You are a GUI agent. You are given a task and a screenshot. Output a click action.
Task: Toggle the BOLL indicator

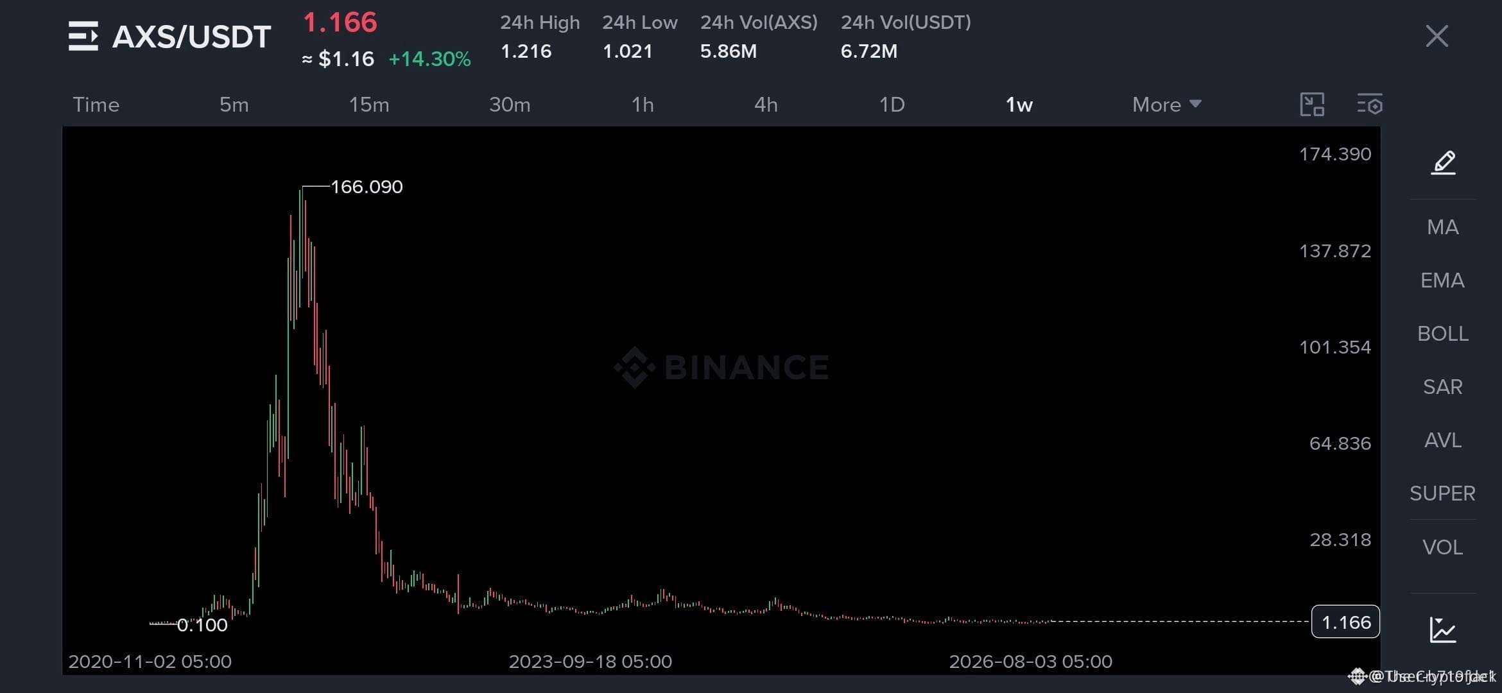pos(1442,334)
